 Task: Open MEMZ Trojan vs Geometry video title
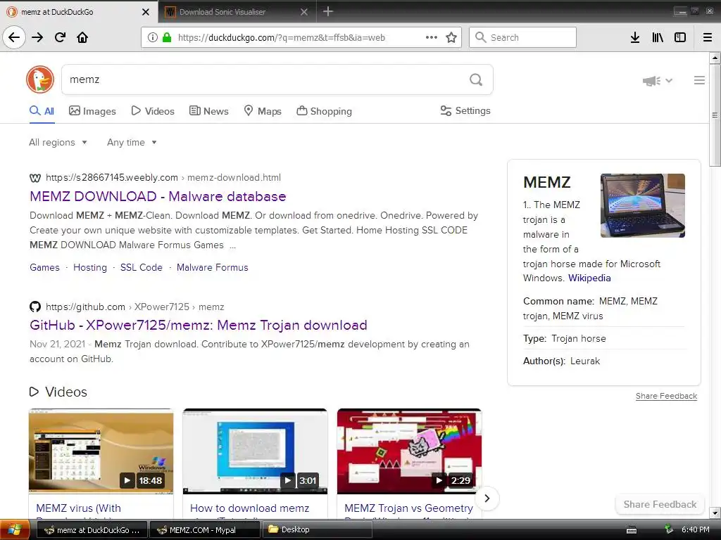pyautogui.click(x=409, y=508)
